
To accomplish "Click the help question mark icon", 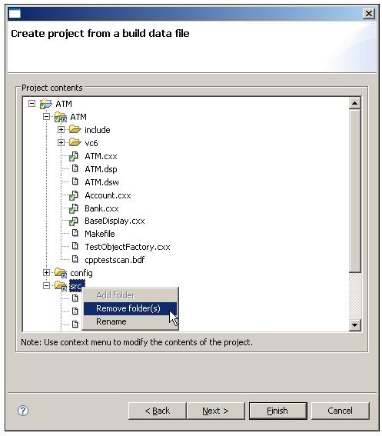I will (23, 411).
